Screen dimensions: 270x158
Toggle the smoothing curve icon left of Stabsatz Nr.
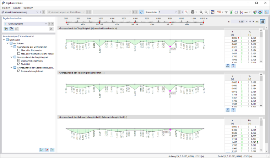click(x=141, y=12)
